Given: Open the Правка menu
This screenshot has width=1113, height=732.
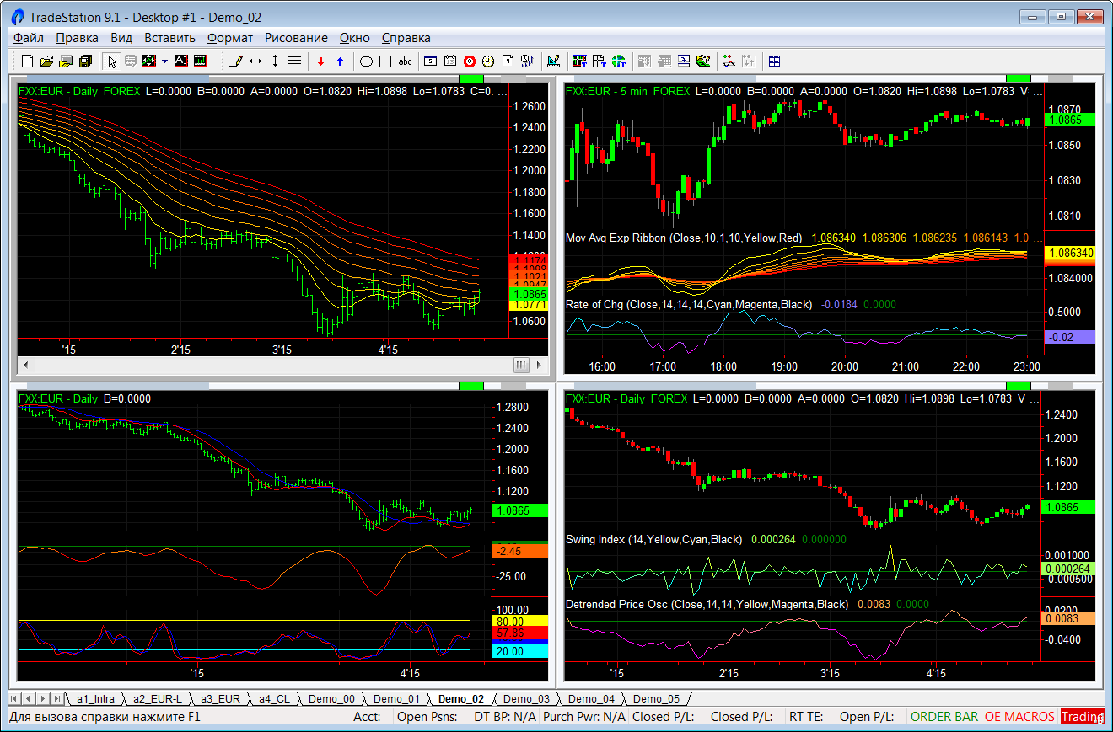Looking at the screenshot, I should click(77, 38).
